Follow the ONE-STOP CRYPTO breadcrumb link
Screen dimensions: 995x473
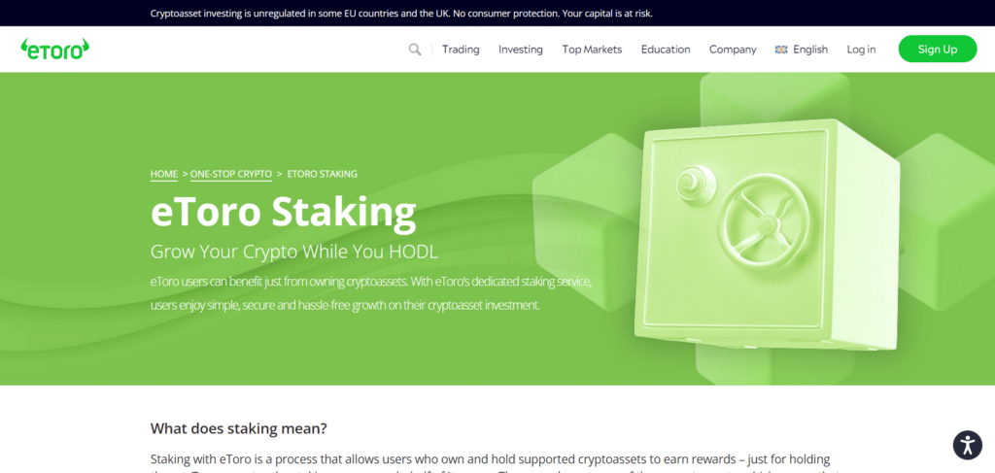(231, 174)
